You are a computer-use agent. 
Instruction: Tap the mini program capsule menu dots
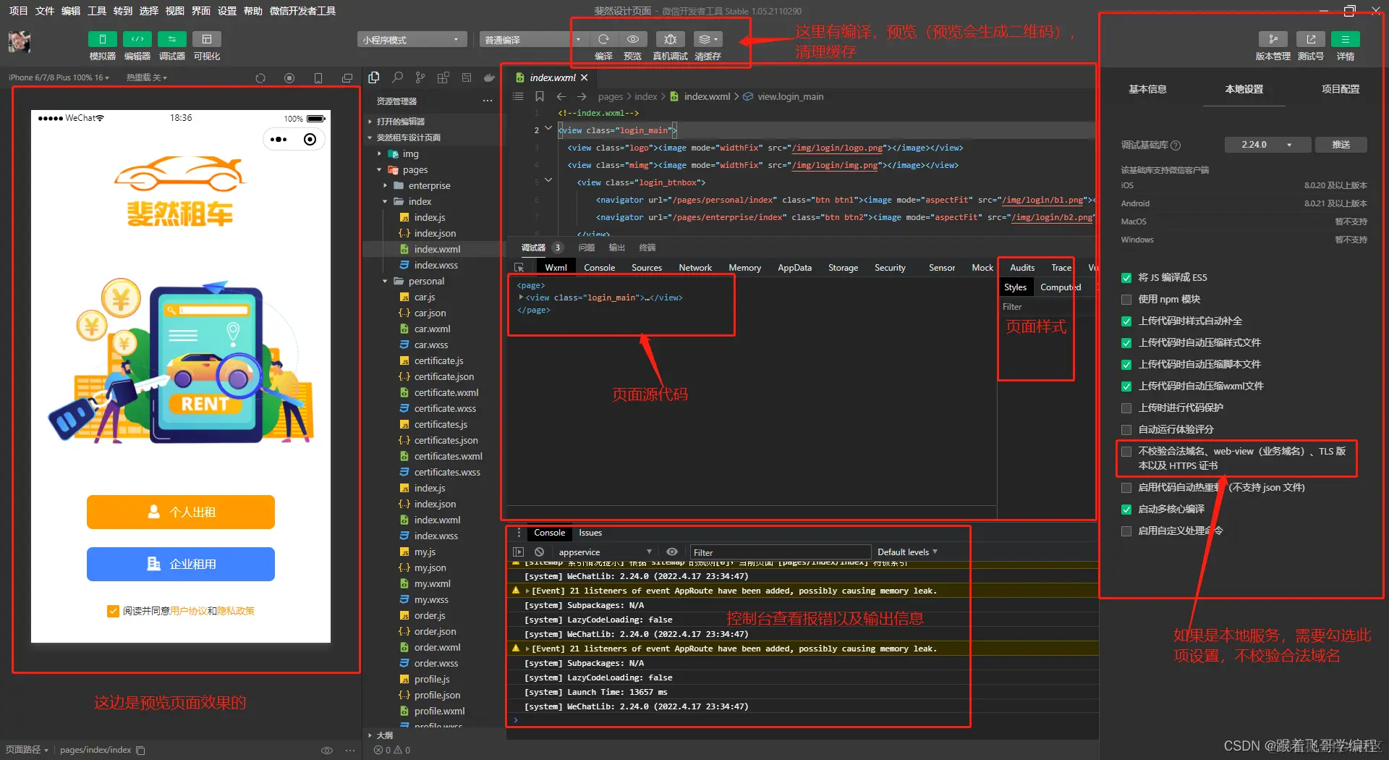(279, 139)
